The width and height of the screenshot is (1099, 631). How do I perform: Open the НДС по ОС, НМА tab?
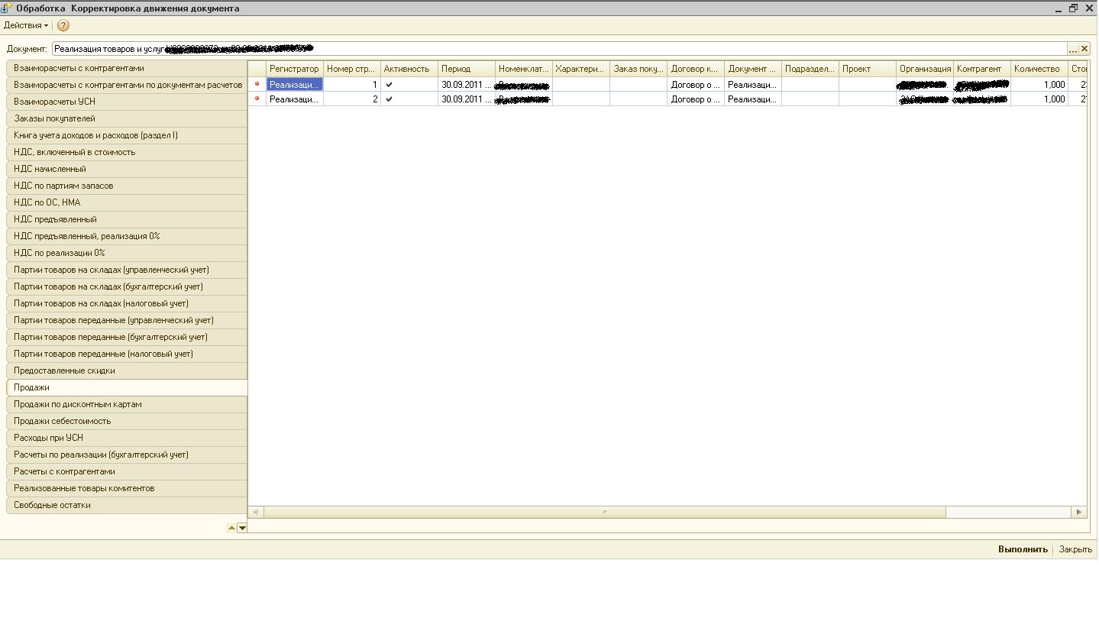pos(126,202)
